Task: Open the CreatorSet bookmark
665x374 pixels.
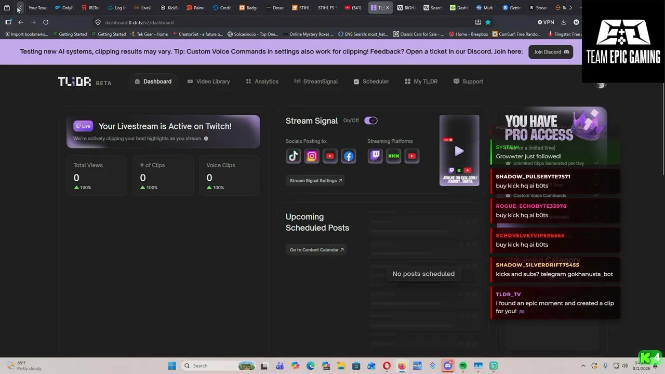Action: 197,34
